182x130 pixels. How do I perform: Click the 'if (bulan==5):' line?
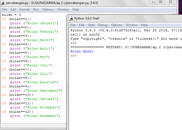point(17,53)
